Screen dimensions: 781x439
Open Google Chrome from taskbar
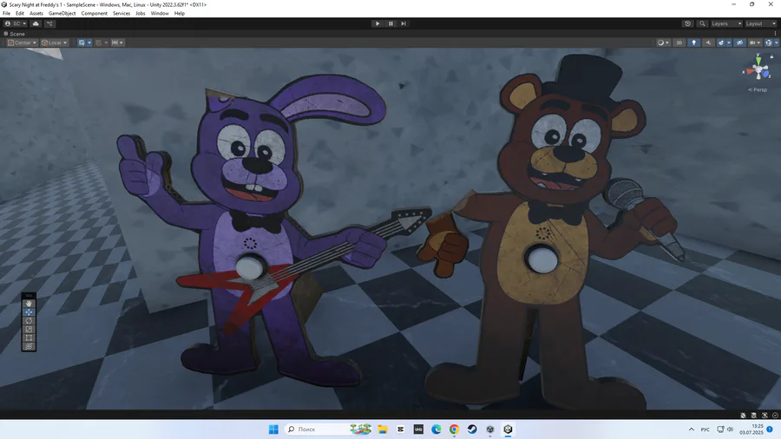[x=454, y=429]
